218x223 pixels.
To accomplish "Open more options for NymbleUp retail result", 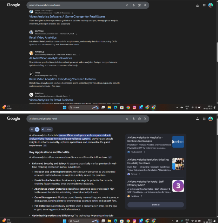I will tap(80, 55).
